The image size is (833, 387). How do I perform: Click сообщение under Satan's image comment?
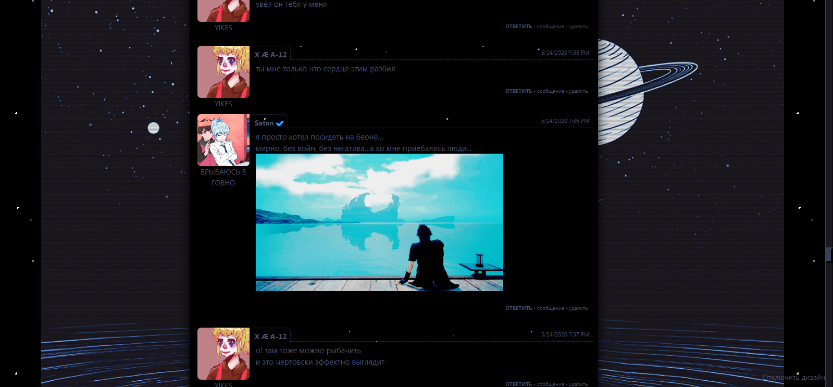point(550,308)
